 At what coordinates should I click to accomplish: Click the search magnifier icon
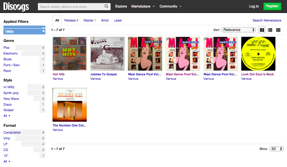click(107, 6)
